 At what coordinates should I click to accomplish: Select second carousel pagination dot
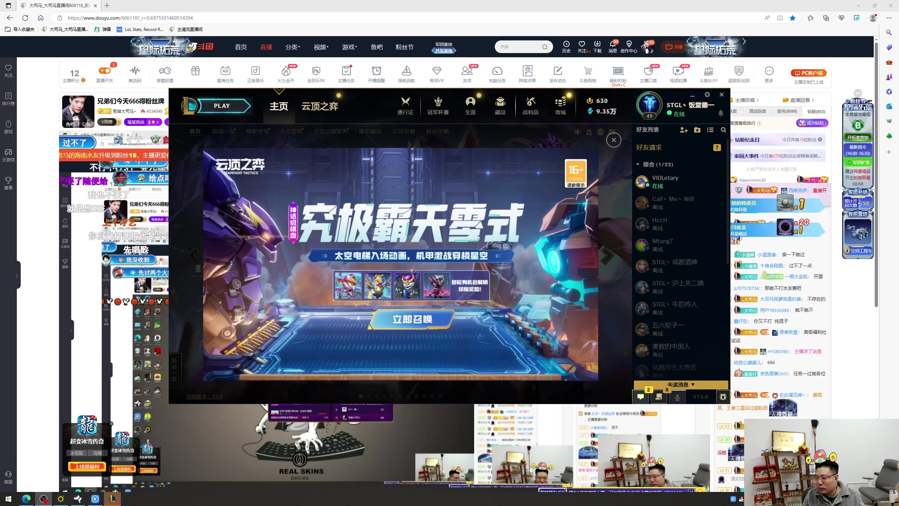369,396
